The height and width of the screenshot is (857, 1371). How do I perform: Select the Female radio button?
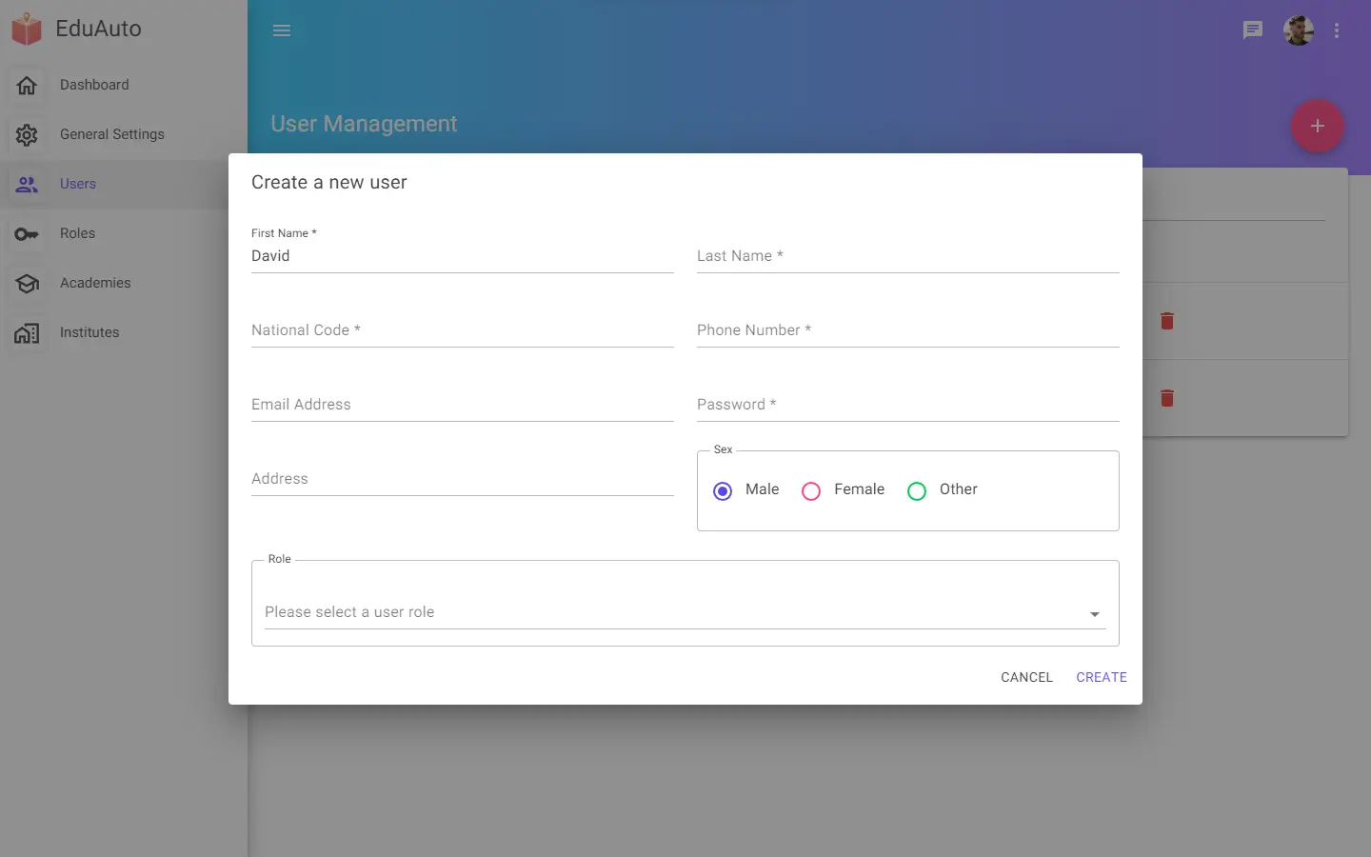coord(811,491)
